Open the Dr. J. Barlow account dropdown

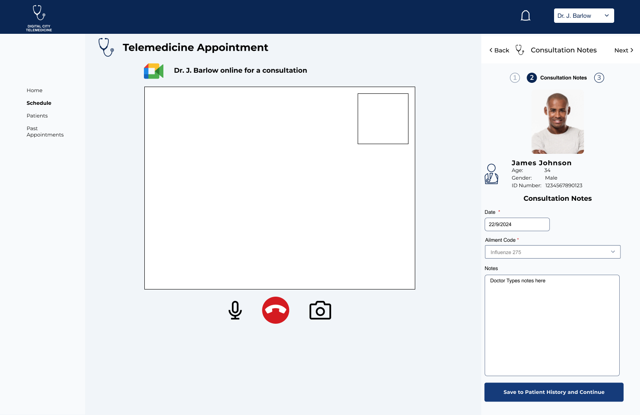pyautogui.click(x=584, y=16)
